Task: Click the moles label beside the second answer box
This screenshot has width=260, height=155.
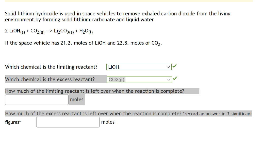Action: (108, 122)
